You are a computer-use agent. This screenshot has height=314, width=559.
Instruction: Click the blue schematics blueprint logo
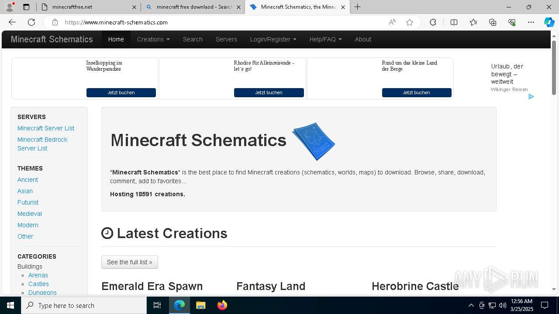pyautogui.click(x=314, y=141)
